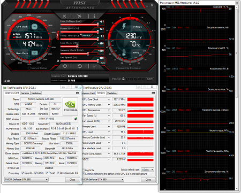Viewport: 241px width, 193px height.
Task: Open the Power Consumption sensor dropdown
Action: [109, 154]
